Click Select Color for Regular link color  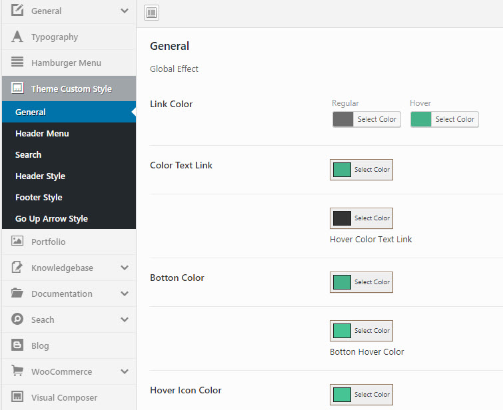[376, 119]
